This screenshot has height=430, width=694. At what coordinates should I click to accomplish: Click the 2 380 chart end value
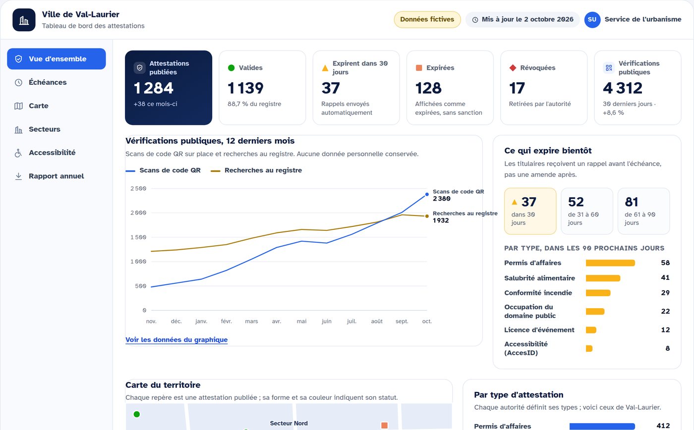442,199
